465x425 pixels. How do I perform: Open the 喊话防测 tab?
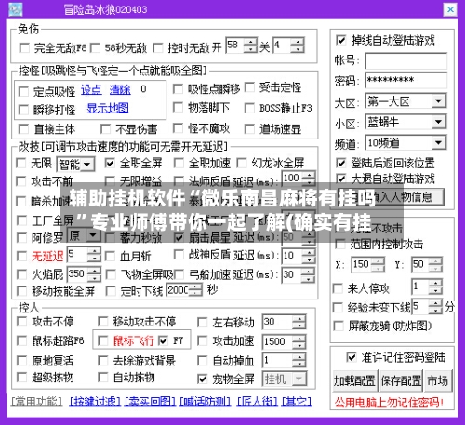pos(206,402)
